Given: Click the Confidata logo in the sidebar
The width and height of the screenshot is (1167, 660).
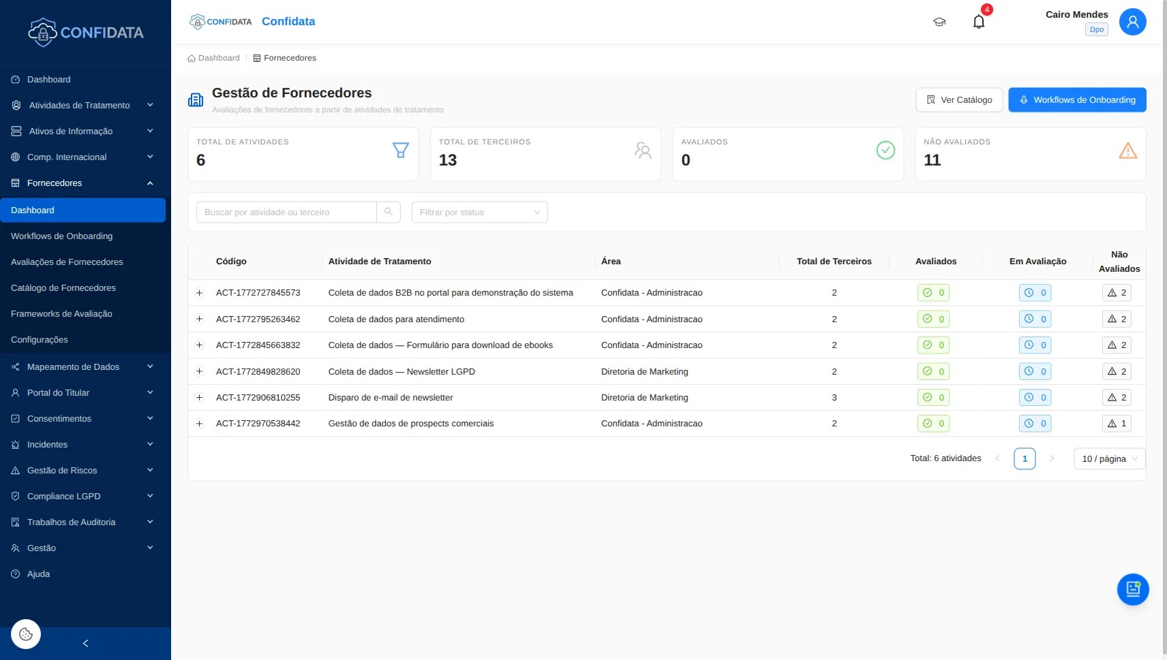Looking at the screenshot, I should (x=85, y=32).
